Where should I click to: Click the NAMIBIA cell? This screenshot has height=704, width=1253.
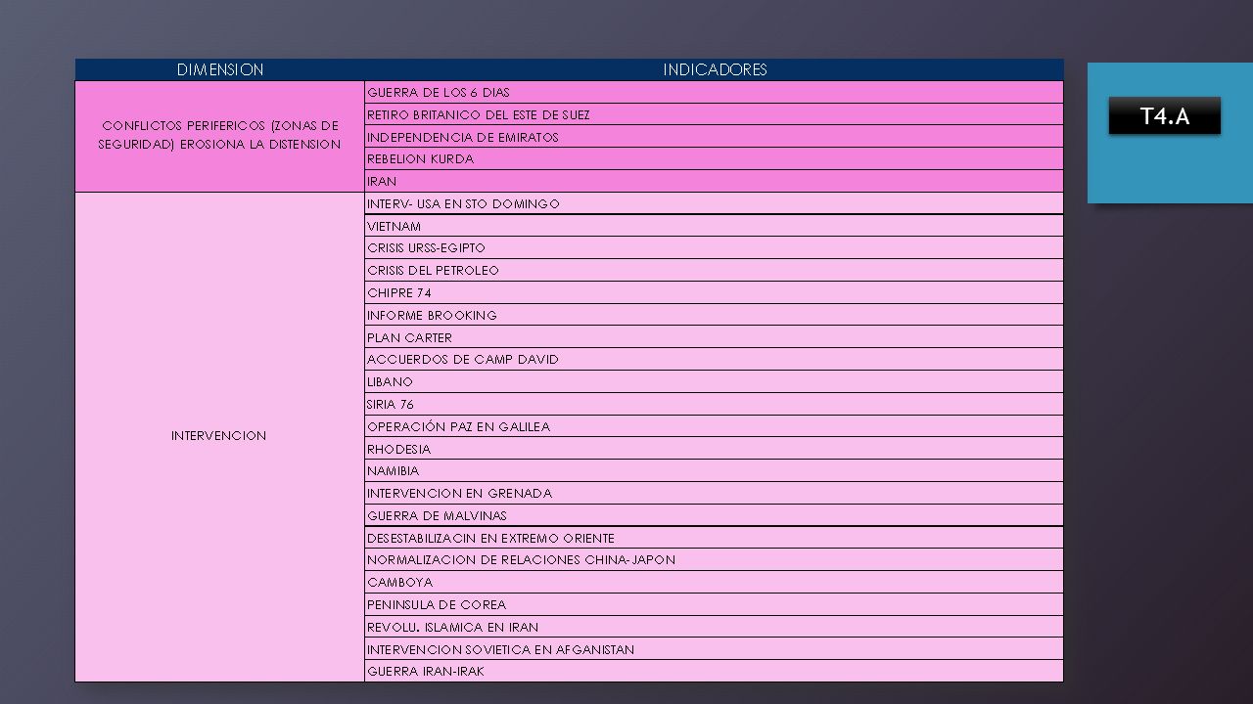pyautogui.click(x=714, y=470)
